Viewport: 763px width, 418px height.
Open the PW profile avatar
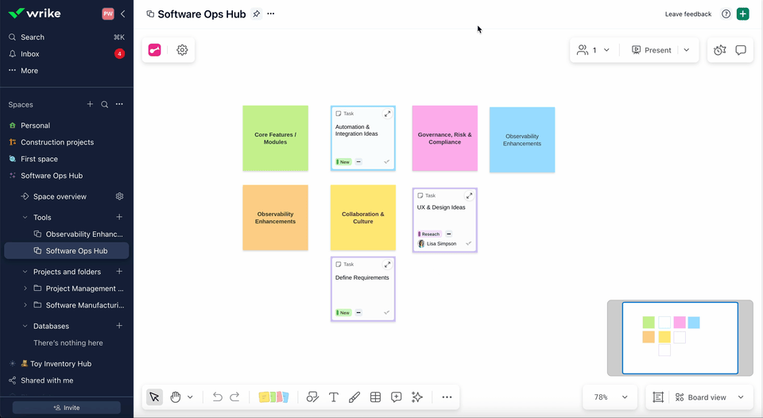point(108,14)
